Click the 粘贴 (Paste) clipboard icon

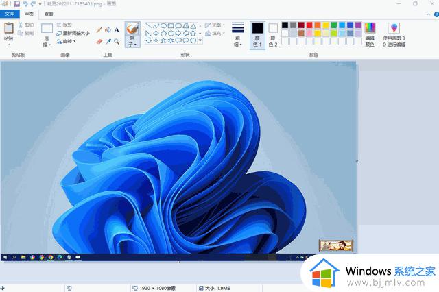(x=9, y=28)
